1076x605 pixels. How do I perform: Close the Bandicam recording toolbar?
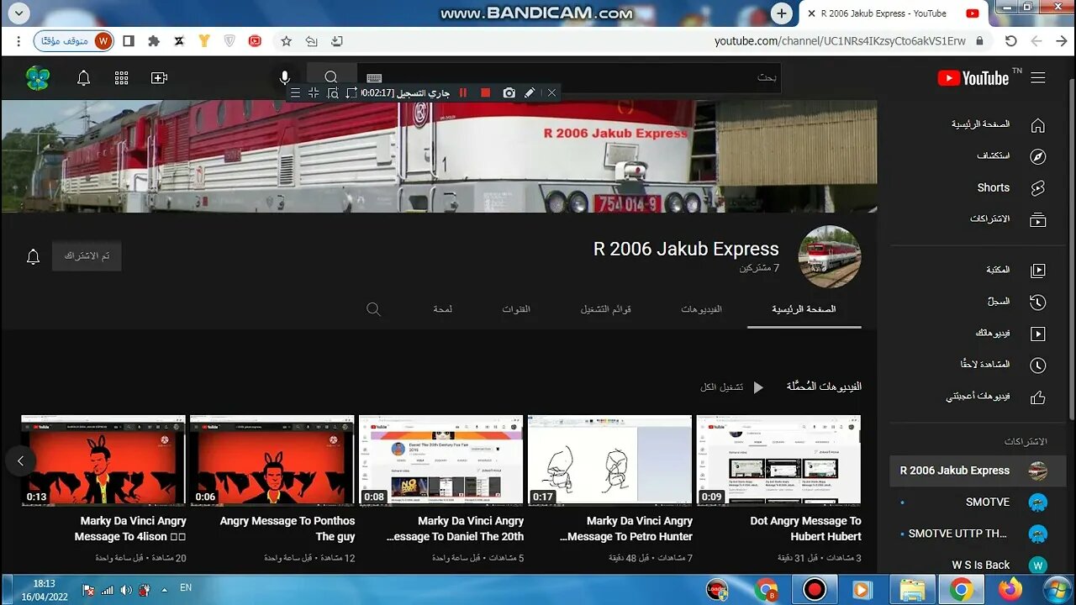tap(551, 92)
